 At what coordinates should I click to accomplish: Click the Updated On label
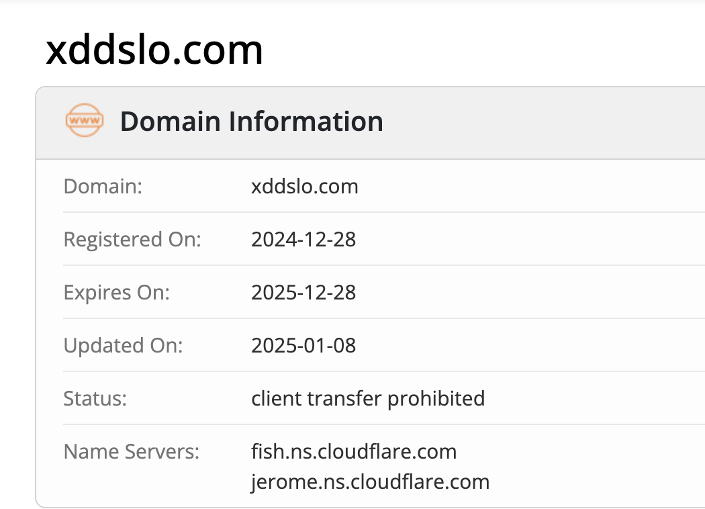pos(123,345)
